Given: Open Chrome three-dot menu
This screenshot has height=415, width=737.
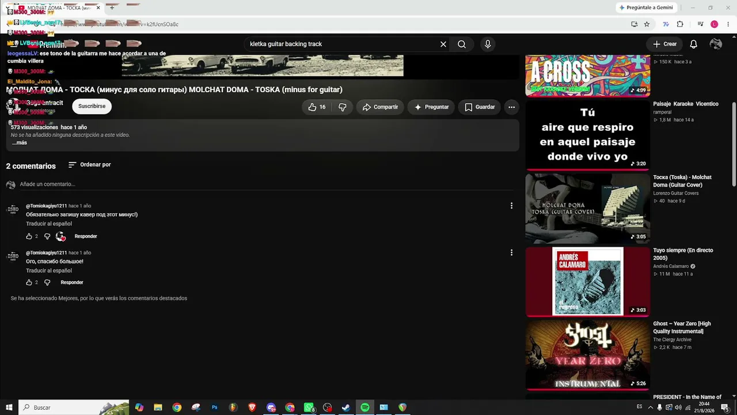Looking at the screenshot, I should [x=728, y=24].
